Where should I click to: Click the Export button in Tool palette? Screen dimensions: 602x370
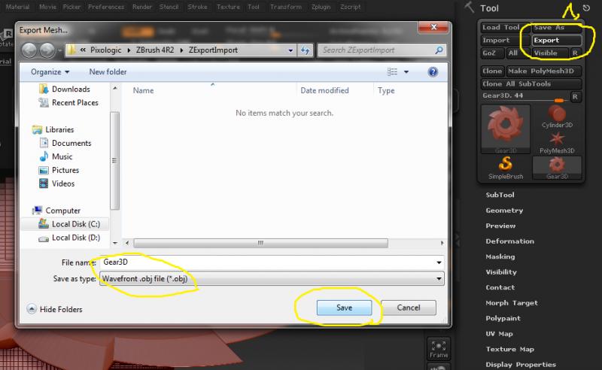coord(557,41)
